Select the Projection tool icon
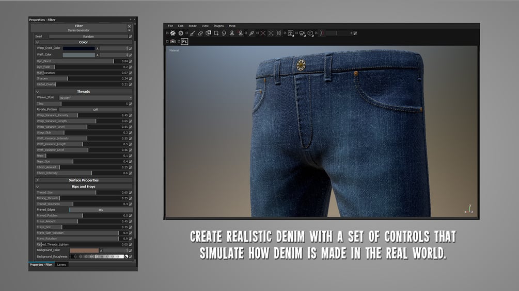The image size is (519, 291). coord(208,33)
